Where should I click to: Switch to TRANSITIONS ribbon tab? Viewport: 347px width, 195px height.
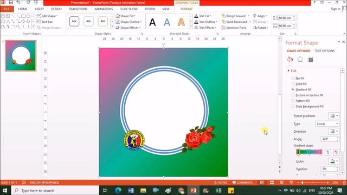pos(78,9)
